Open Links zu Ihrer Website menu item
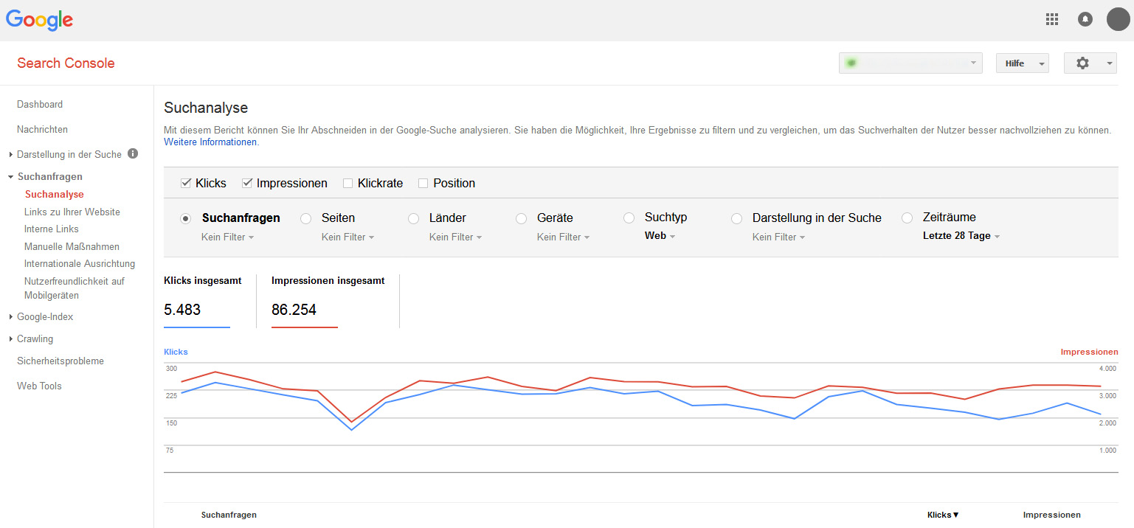The width and height of the screenshot is (1134, 528). (x=72, y=212)
